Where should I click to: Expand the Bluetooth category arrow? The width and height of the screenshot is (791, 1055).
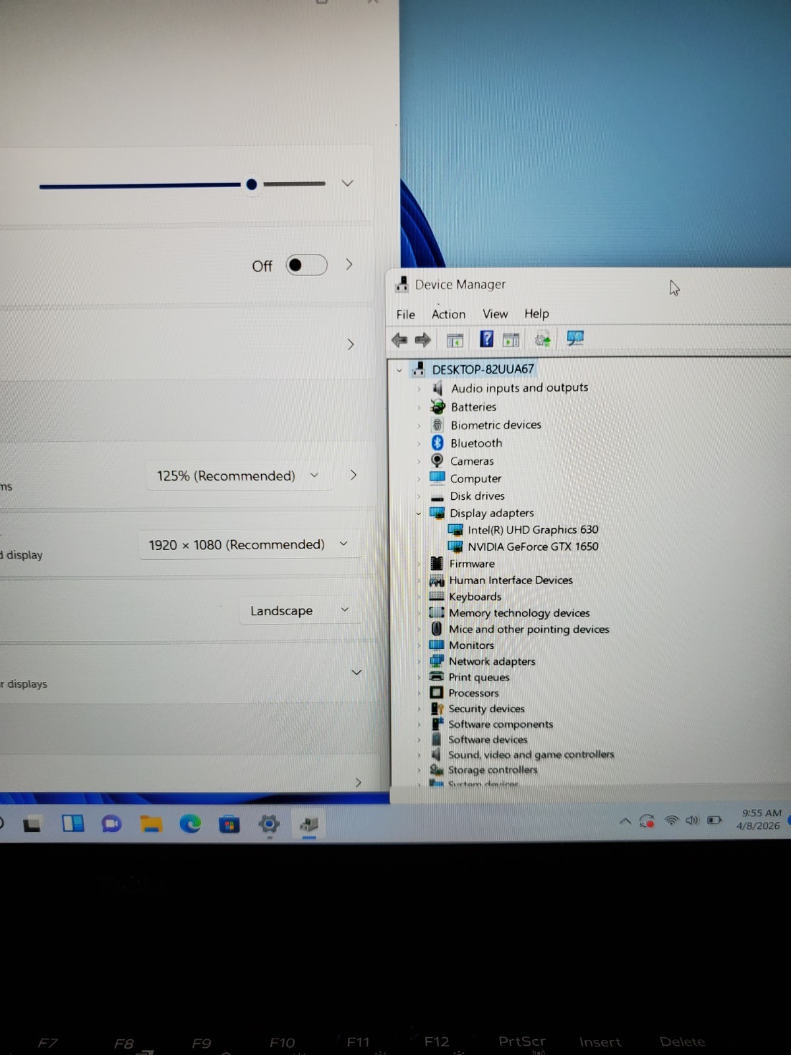click(419, 444)
